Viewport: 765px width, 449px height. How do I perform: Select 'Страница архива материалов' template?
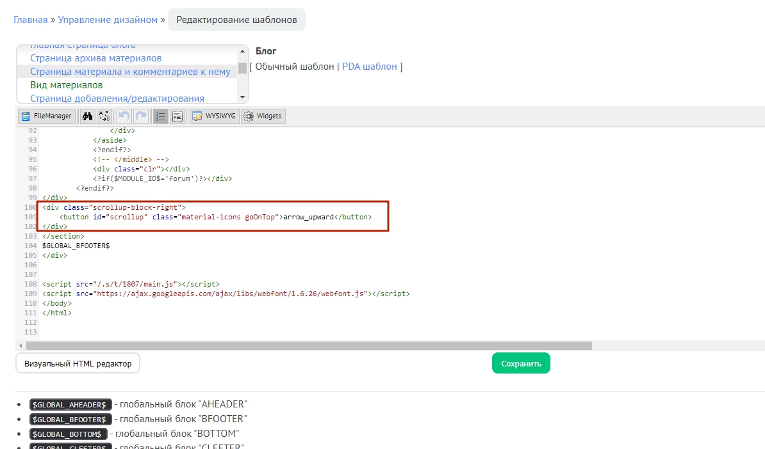95,58
